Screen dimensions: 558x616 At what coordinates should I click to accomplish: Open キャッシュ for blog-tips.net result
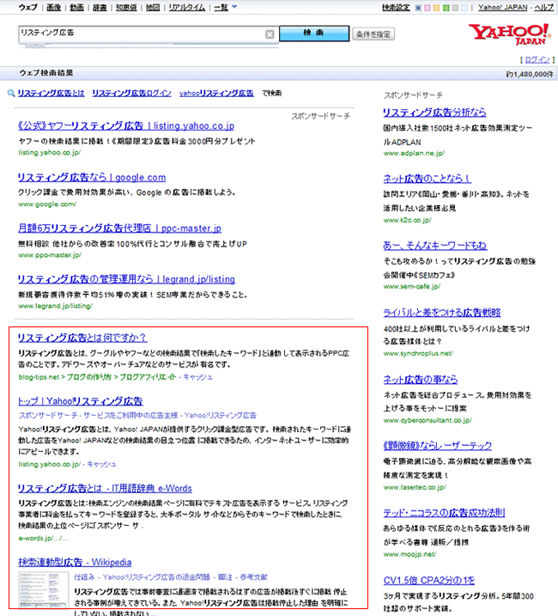coord(198,377)
